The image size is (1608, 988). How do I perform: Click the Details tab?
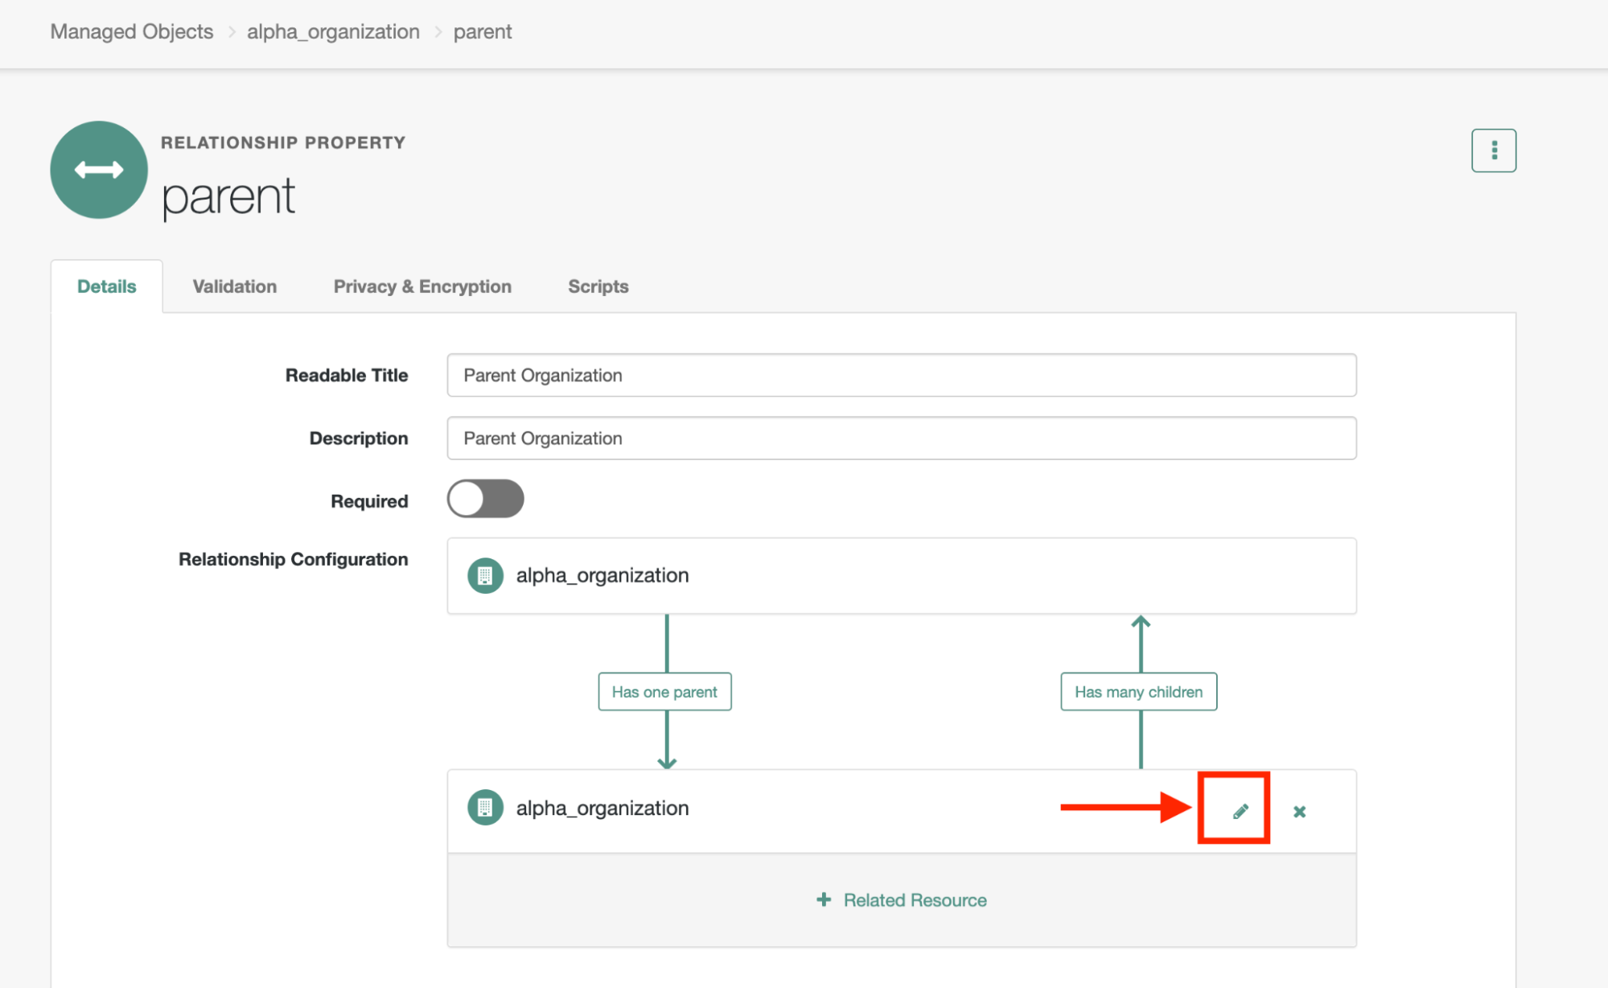107,286
